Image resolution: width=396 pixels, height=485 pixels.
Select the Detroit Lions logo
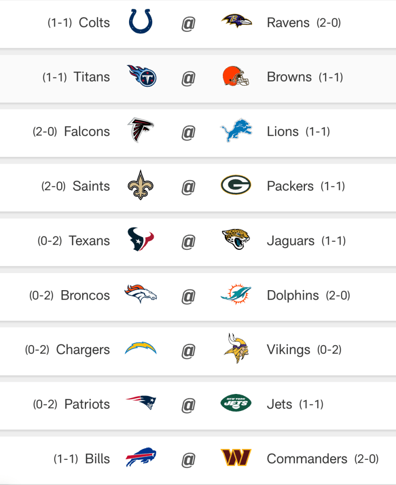click(236, 131)
